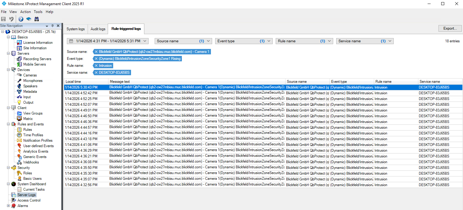Click the Time Profiles clock icon
The image size is (463, 210).
(19, 135)
